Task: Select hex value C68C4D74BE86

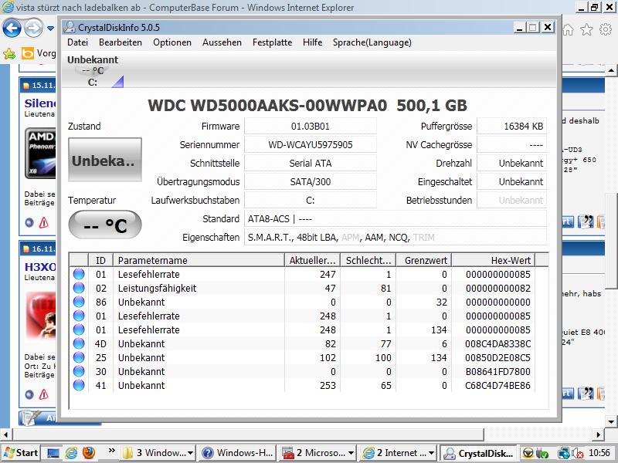Action: [497, 385]
